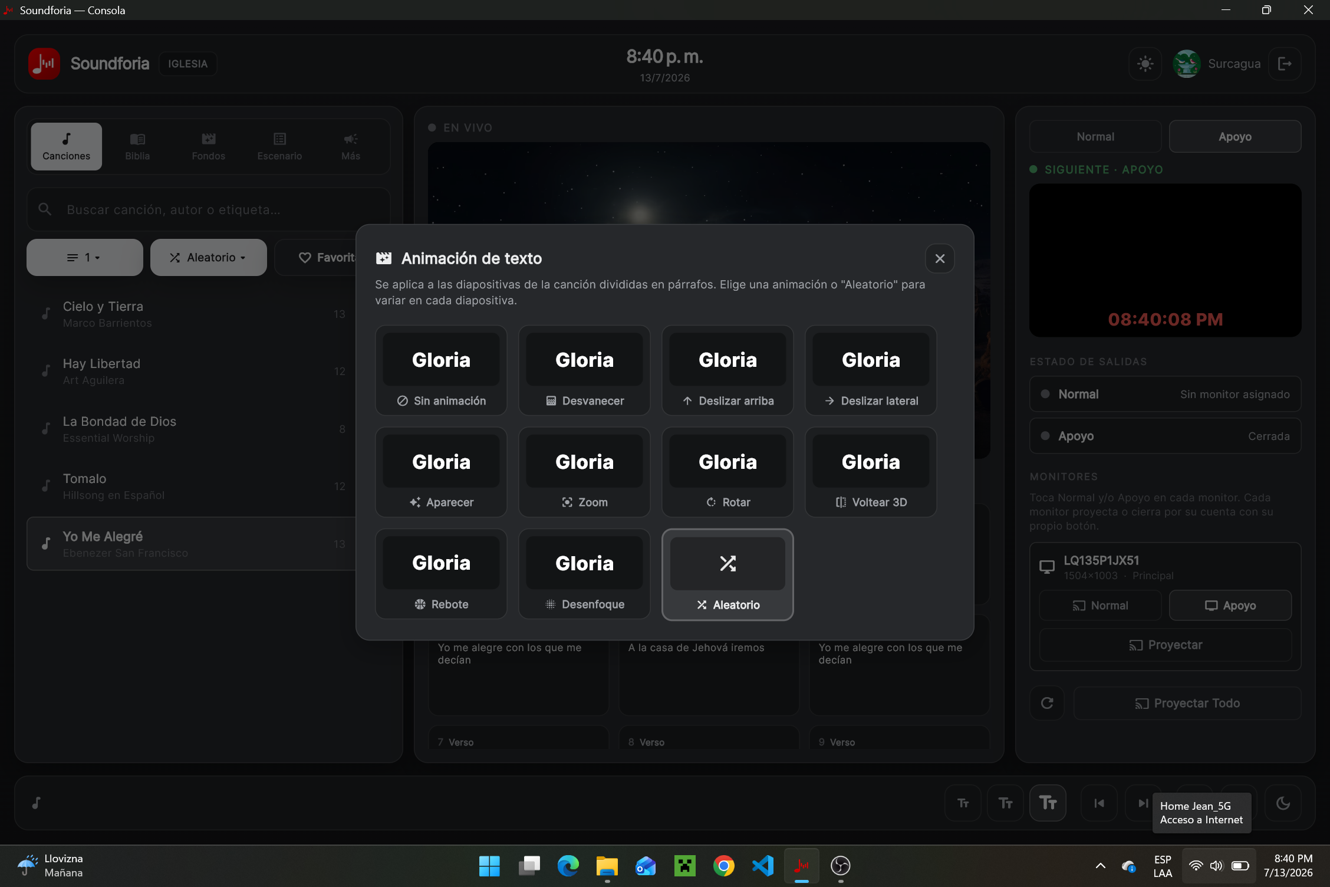Pick the Rotar animation card

coord(727,472)
